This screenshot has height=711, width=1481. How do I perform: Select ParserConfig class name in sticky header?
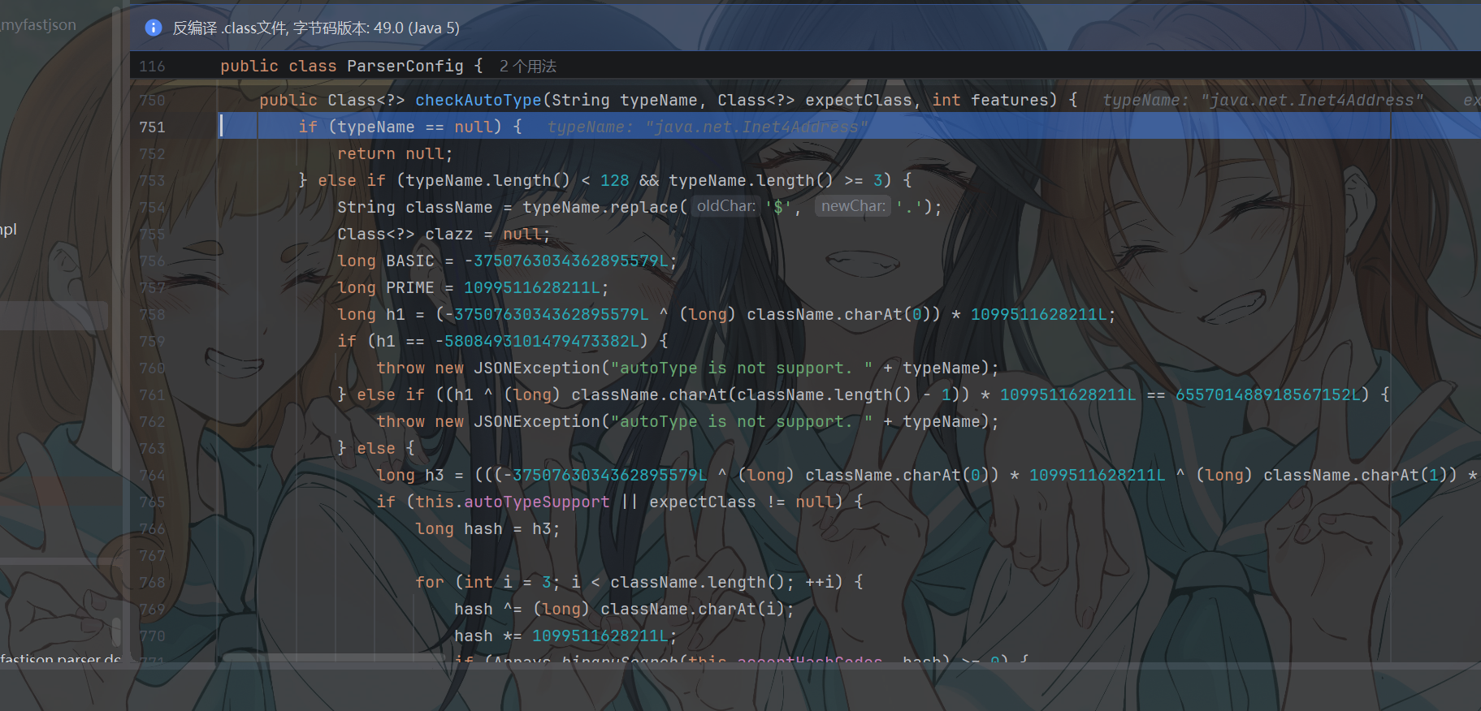pyautogui.click(x=405, y=67)
